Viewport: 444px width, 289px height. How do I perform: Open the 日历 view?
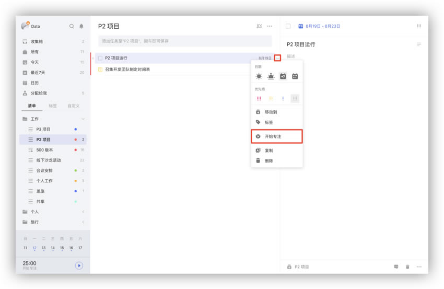[53, 83]
